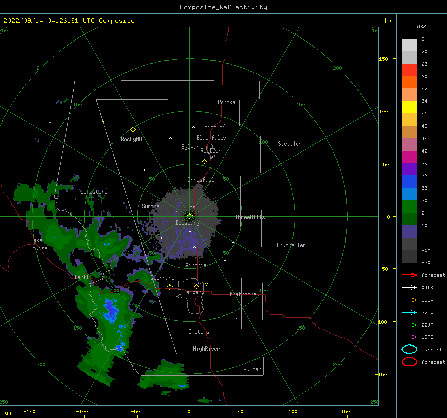Select the blue 36 dBZ color swatch
Image resolution: width=447 pixels, height=418 pixels.
409,181
